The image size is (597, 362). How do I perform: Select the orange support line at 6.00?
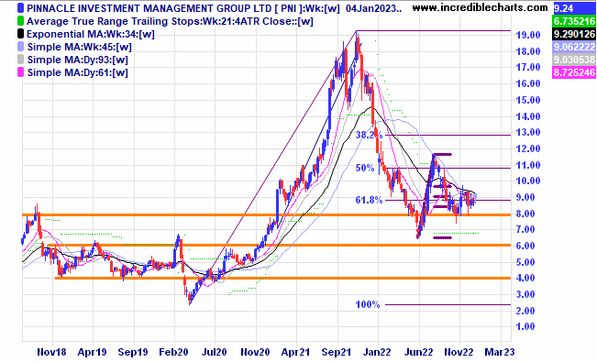(279, 245)
